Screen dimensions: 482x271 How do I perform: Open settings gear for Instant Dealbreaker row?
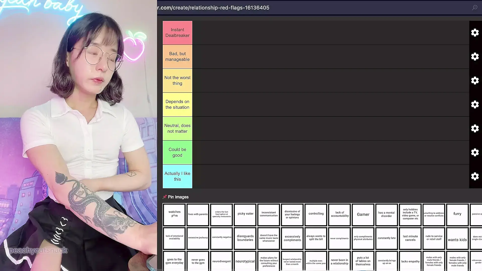[475, 33]
